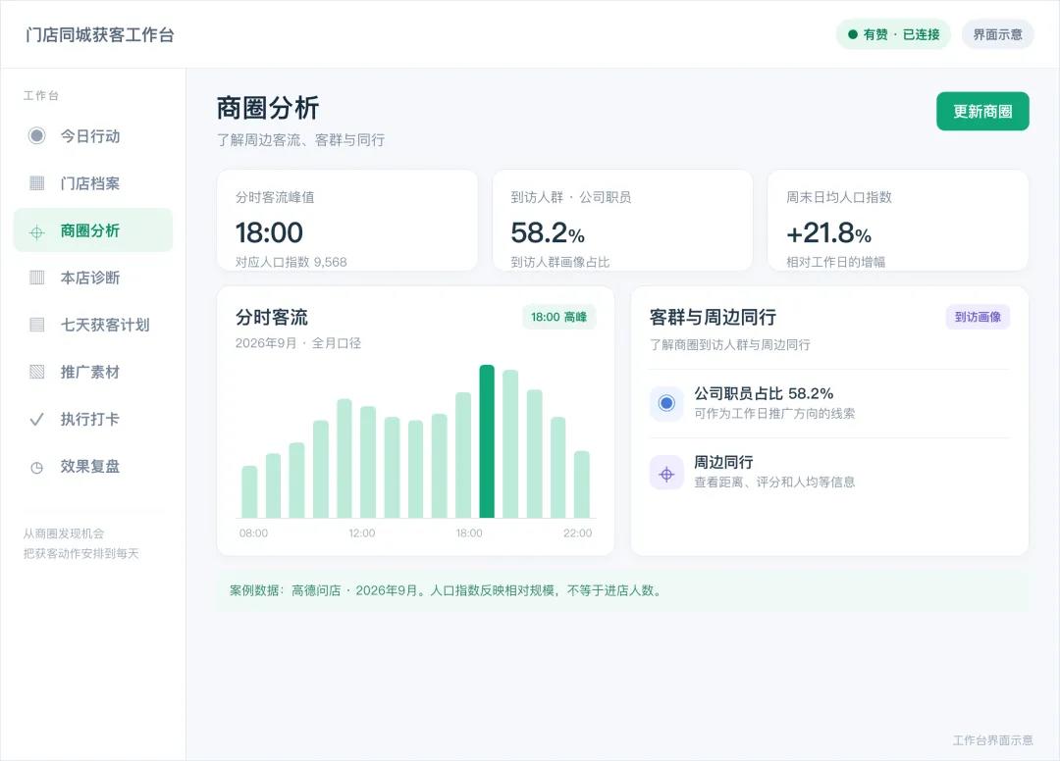Click the 商圈分析 crosshair icon in sidebar

(x=36, y=232)
